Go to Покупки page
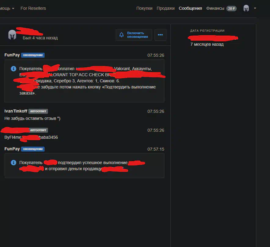This screenshot has height=247, width=270. [x=144, y=8]
